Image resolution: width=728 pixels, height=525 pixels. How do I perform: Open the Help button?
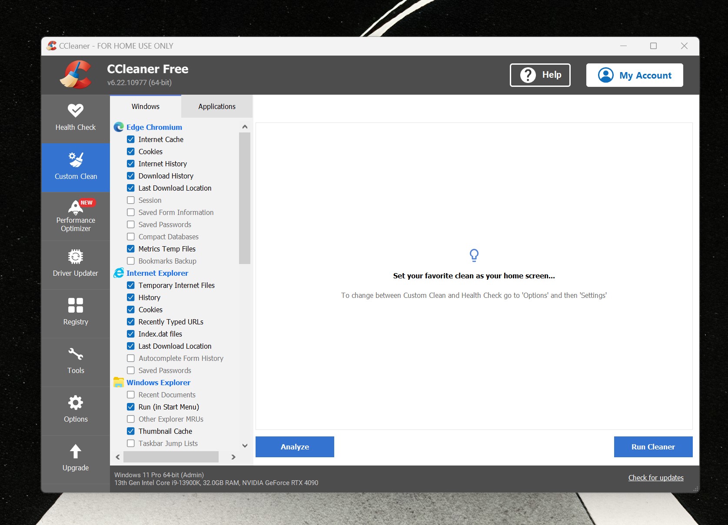tap(540, 75)
